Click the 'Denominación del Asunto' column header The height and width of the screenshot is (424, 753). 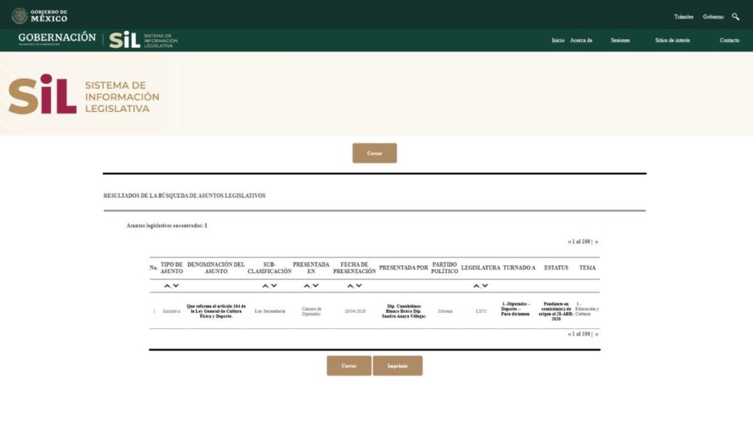click(216, 268)
